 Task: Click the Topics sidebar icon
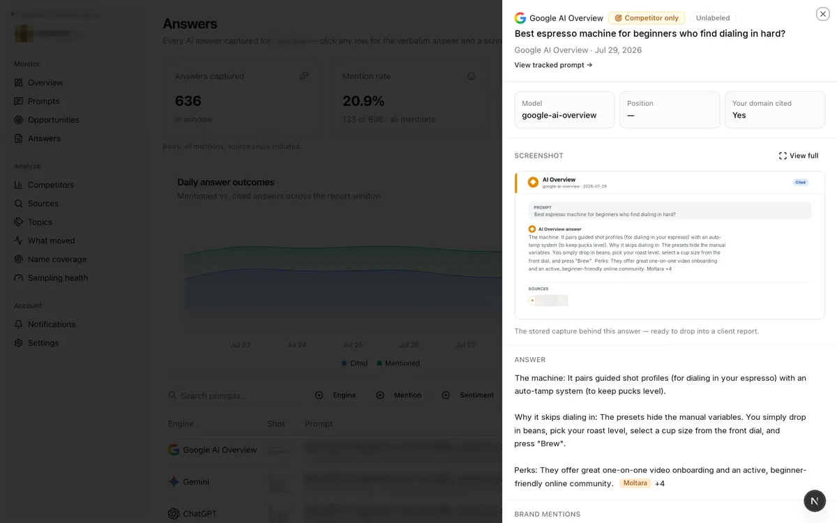19,222
